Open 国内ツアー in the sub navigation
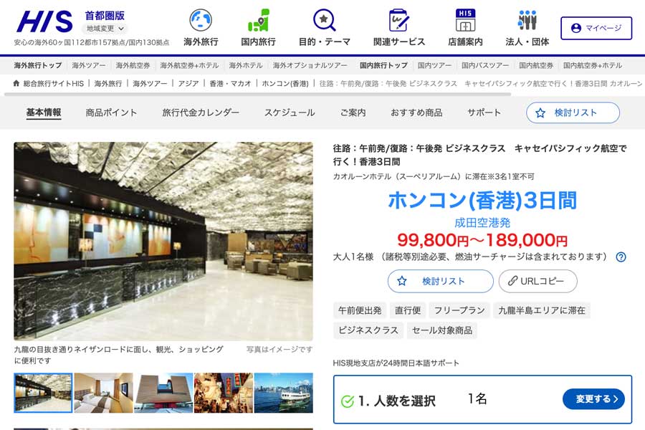Image resolution: width=645 pixels, height=430 pixels. click(434, 65)
